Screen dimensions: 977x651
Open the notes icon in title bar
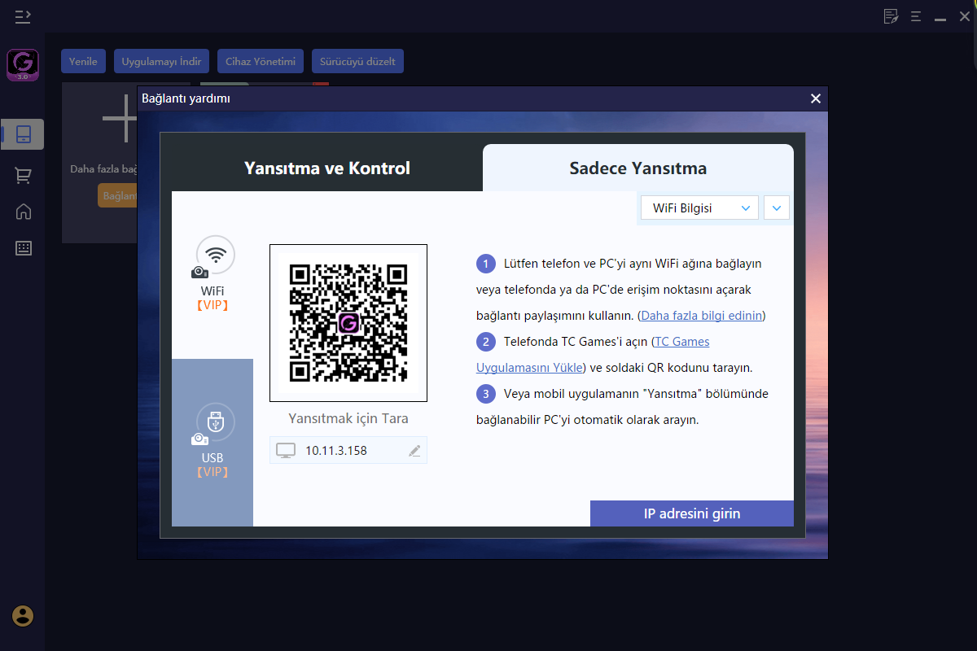(892, 15)
